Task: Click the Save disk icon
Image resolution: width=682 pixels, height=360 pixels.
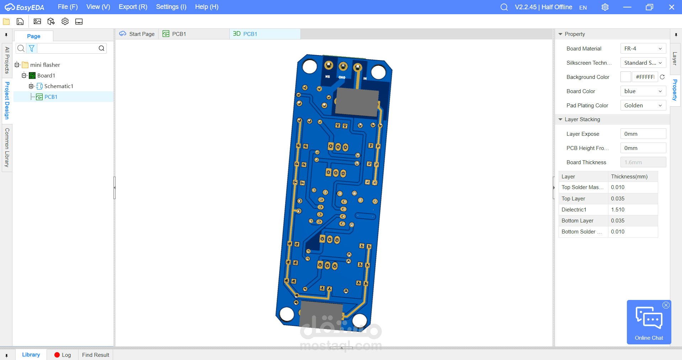Action: (20, 22)
